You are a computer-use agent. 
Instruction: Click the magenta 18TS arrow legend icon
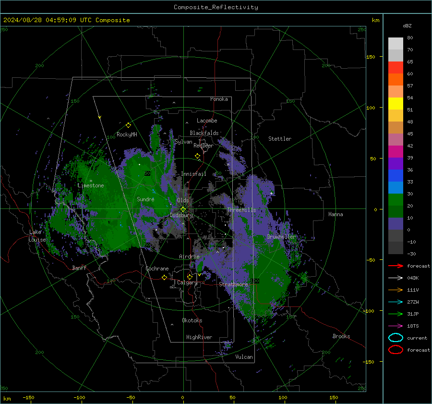tap(396, 326)
